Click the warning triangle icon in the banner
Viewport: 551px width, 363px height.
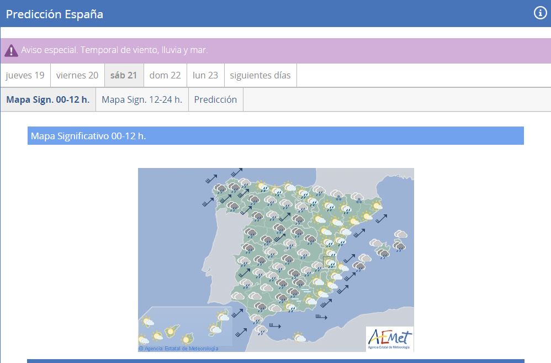pyautogui.click(x=11, y=51)
